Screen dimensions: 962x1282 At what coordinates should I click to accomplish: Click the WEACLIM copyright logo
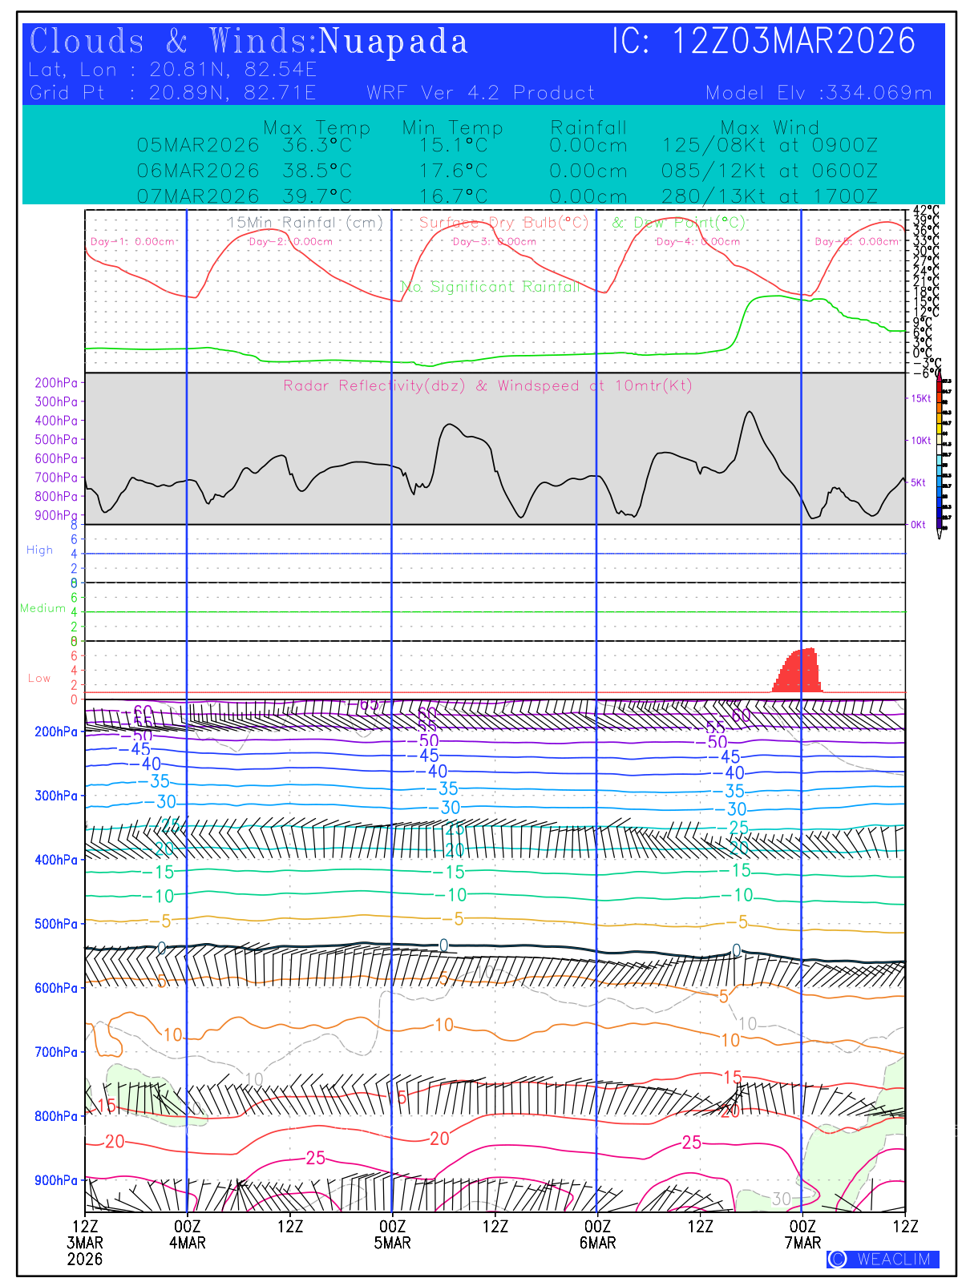[x=883, y=1259]
